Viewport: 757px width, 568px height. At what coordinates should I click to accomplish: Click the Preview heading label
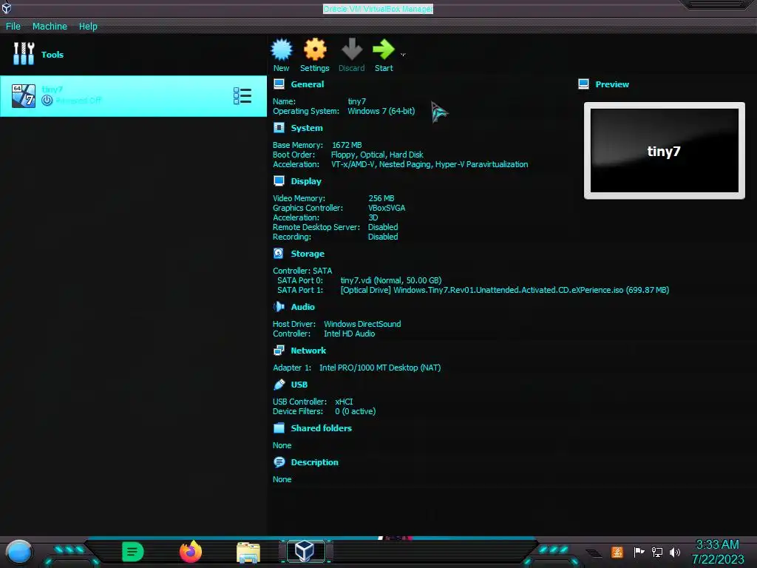pos(612,84)
